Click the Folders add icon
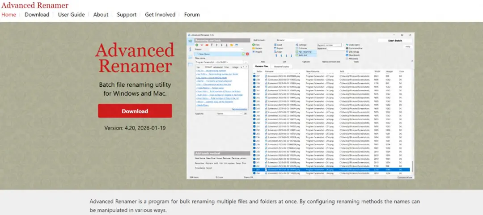 [x=254, y=48]
